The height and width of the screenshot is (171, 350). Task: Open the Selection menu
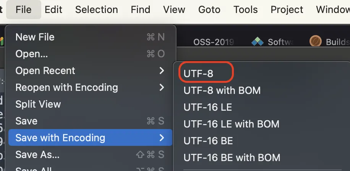click(x=97, y=10)
